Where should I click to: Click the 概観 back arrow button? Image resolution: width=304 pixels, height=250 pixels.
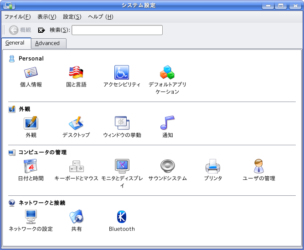(20, 30)
